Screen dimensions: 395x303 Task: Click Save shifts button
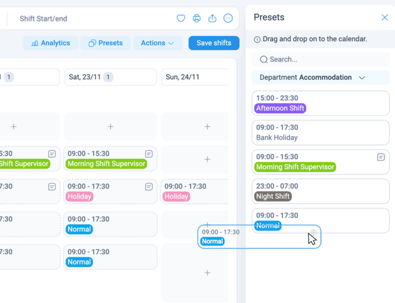tap(213, 43)
